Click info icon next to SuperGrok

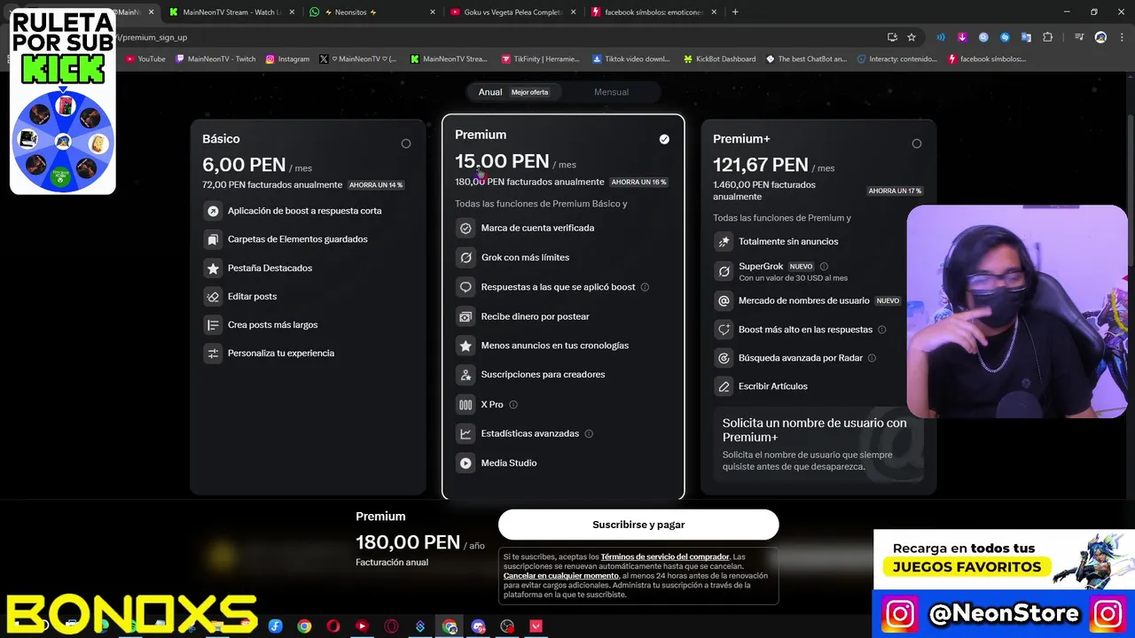(x=824, y=267)
